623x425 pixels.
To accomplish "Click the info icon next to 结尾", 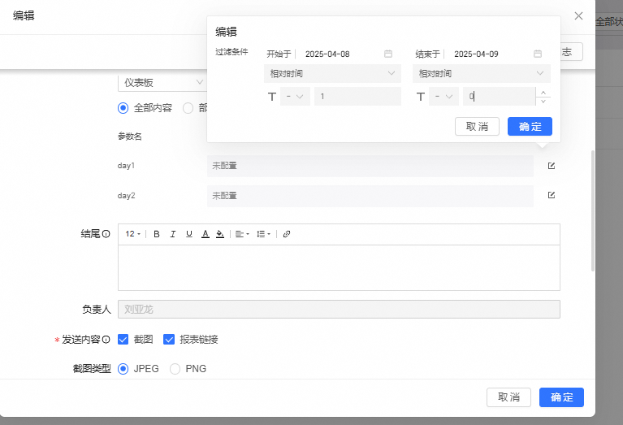I will 106,234.
